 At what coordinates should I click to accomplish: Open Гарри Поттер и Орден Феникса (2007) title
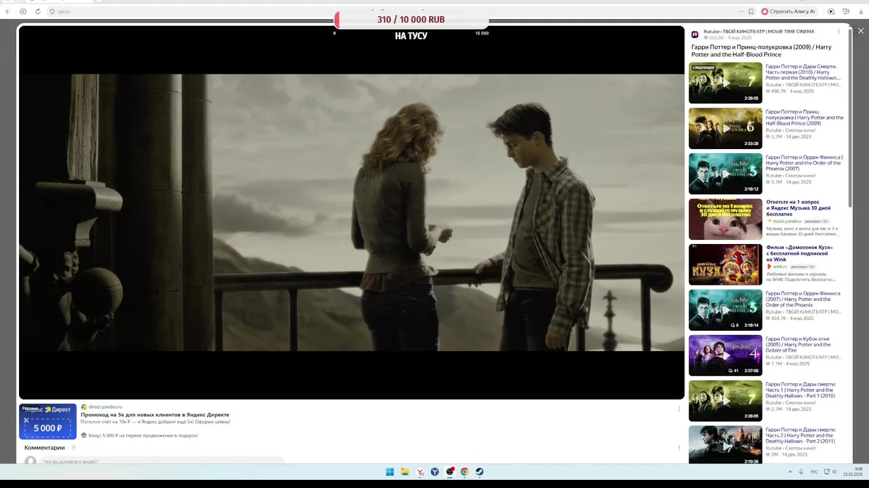click(803, 299)
